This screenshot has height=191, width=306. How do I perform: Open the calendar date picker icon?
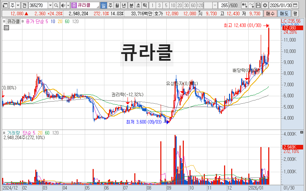coord(295,5)
